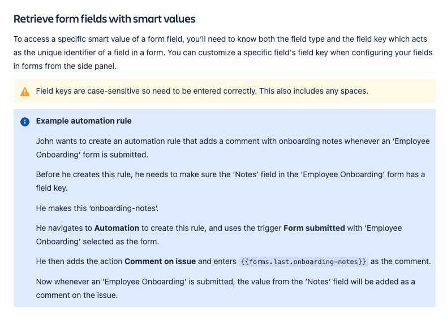The image size is (447, 316).
Task: Click the bold 'Automation' word
Action: click(117, 228)
